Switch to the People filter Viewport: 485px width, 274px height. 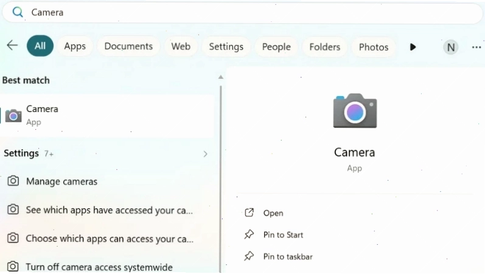276,47
